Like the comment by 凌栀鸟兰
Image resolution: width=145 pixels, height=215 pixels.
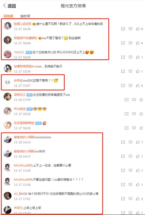click(141, 100)
